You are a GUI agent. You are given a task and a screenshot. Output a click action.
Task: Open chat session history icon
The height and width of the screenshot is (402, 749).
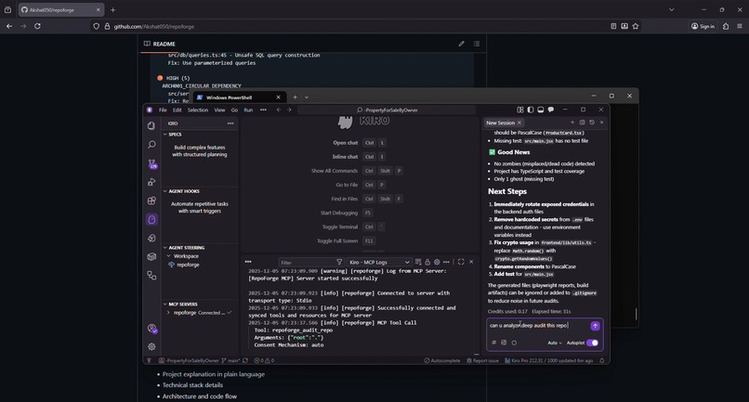[592, 123]
